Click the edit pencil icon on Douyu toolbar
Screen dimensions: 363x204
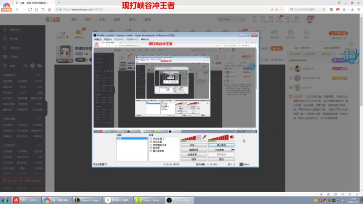click(290, 32)
